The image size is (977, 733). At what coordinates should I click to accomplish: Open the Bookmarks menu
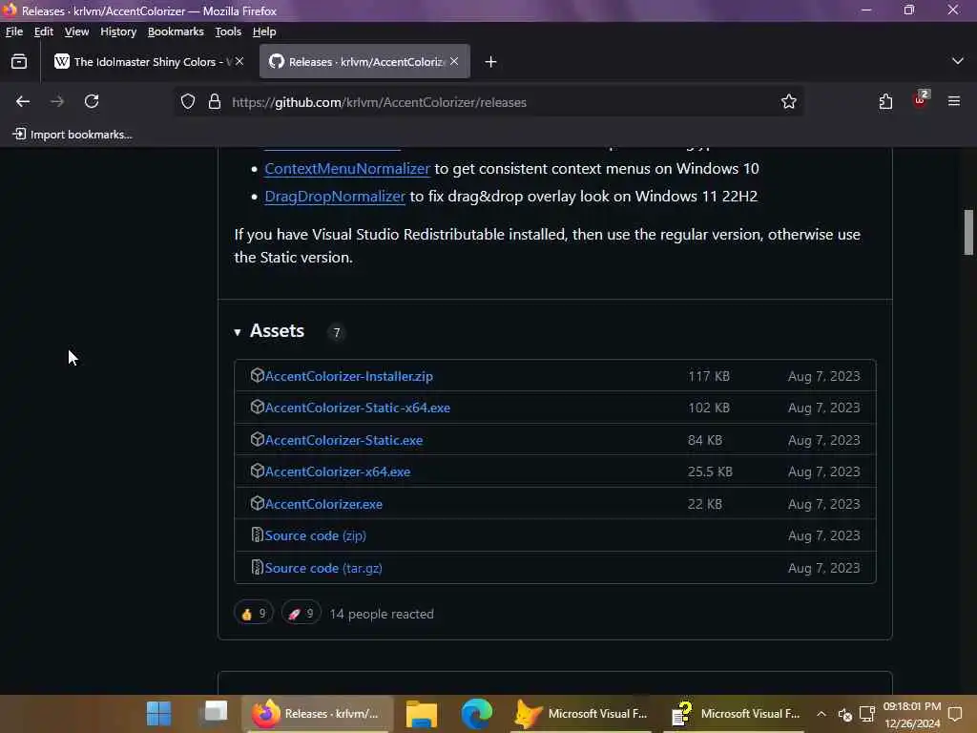[176, 31]
